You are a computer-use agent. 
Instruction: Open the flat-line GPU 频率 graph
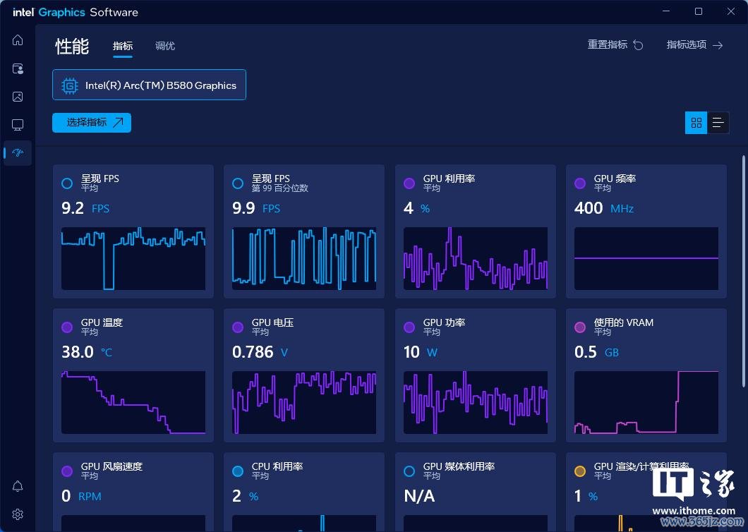(646, 259)
